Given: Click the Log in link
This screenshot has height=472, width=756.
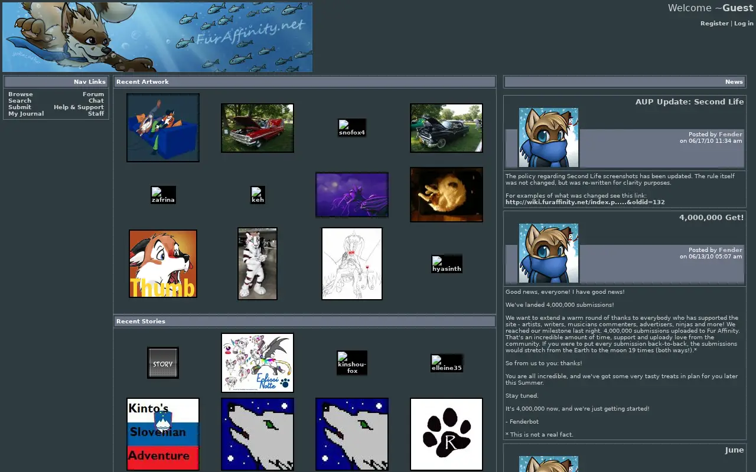Looking at the screenshot, I should pos(744,24).
